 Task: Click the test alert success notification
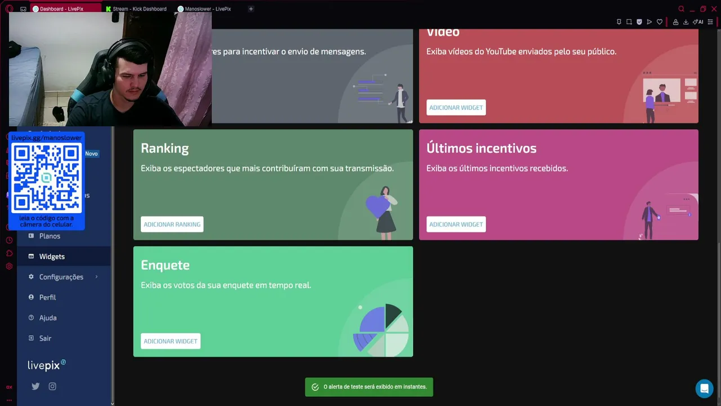click(369, 387)
